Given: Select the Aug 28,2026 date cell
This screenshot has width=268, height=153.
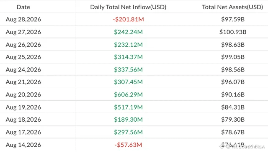Looking at the screenshot, I should [23, 19].
